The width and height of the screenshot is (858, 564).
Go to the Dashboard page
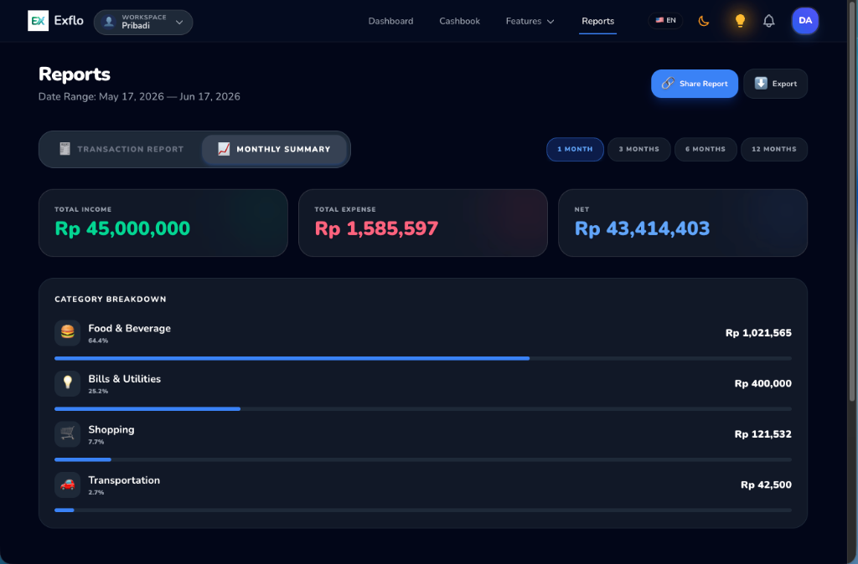(390, 21)
